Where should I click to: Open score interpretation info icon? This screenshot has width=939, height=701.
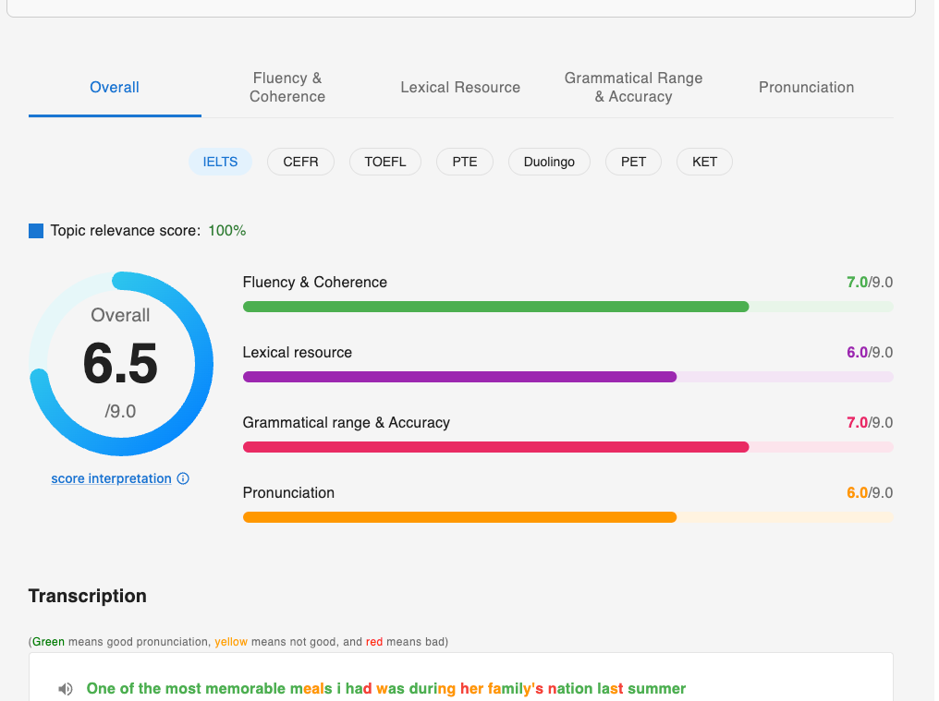[183, 478]
